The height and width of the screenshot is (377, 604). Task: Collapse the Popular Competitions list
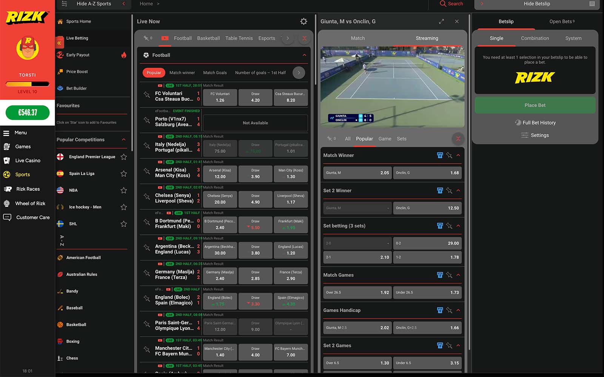124,139
